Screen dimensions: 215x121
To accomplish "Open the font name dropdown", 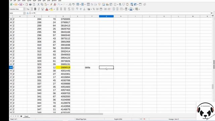I will click(x=24, y=9).
